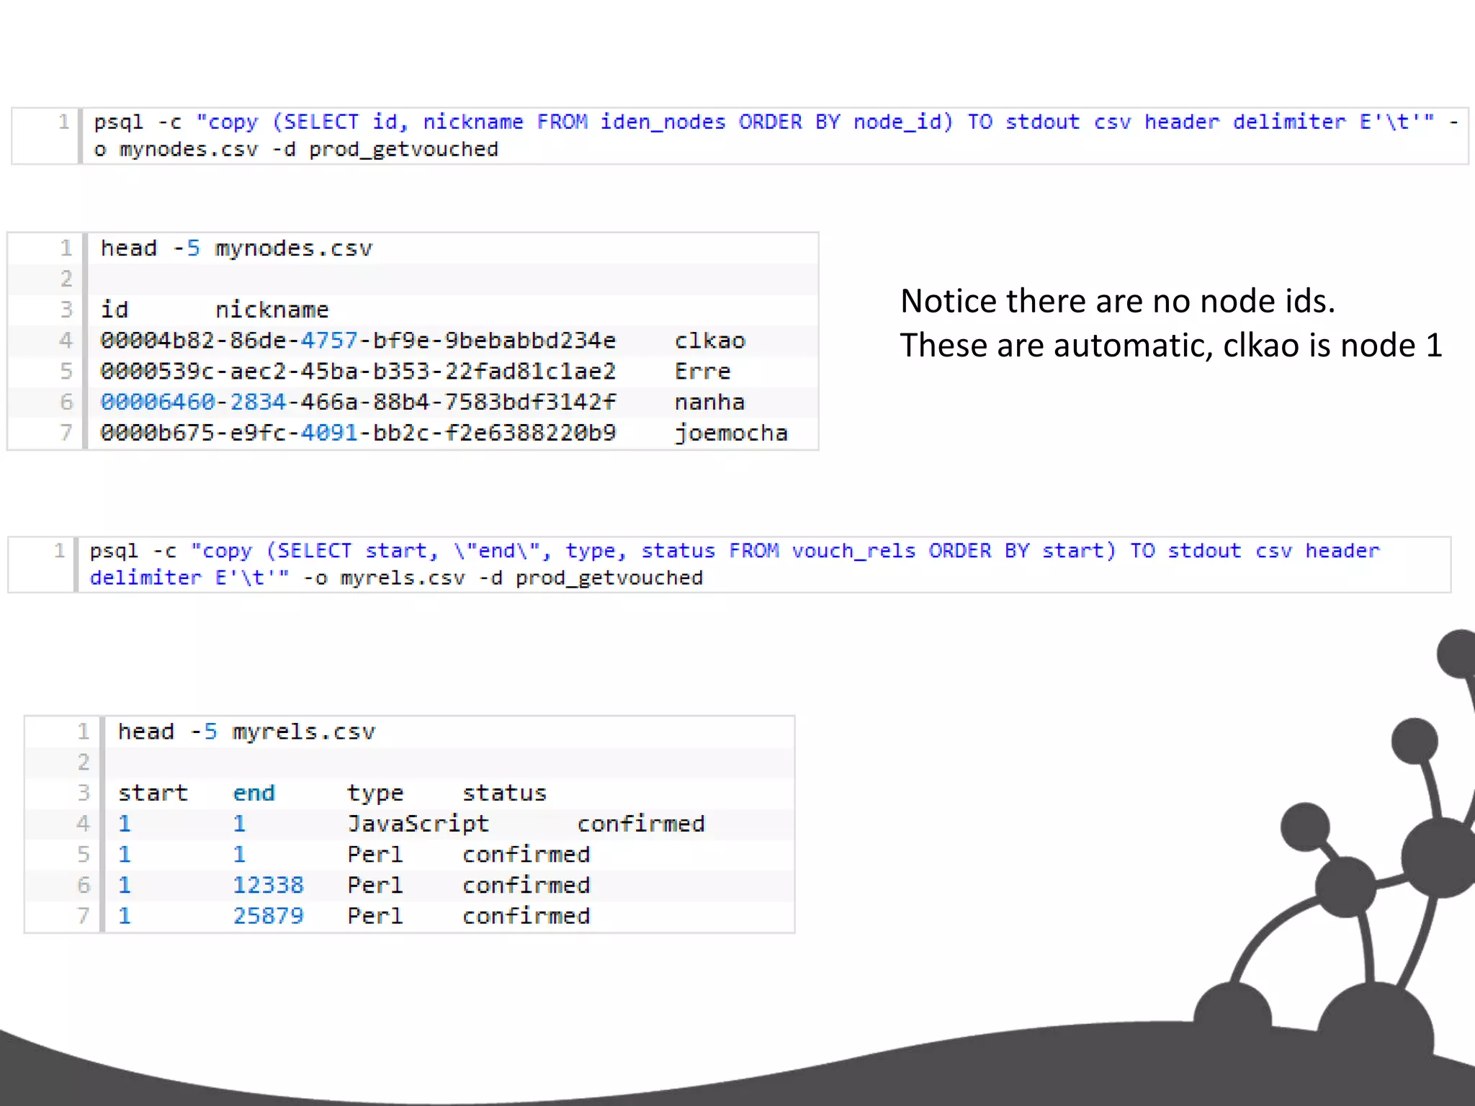Click the 'status' column header
This screenshot has width=1475, height=1106.
504,793
